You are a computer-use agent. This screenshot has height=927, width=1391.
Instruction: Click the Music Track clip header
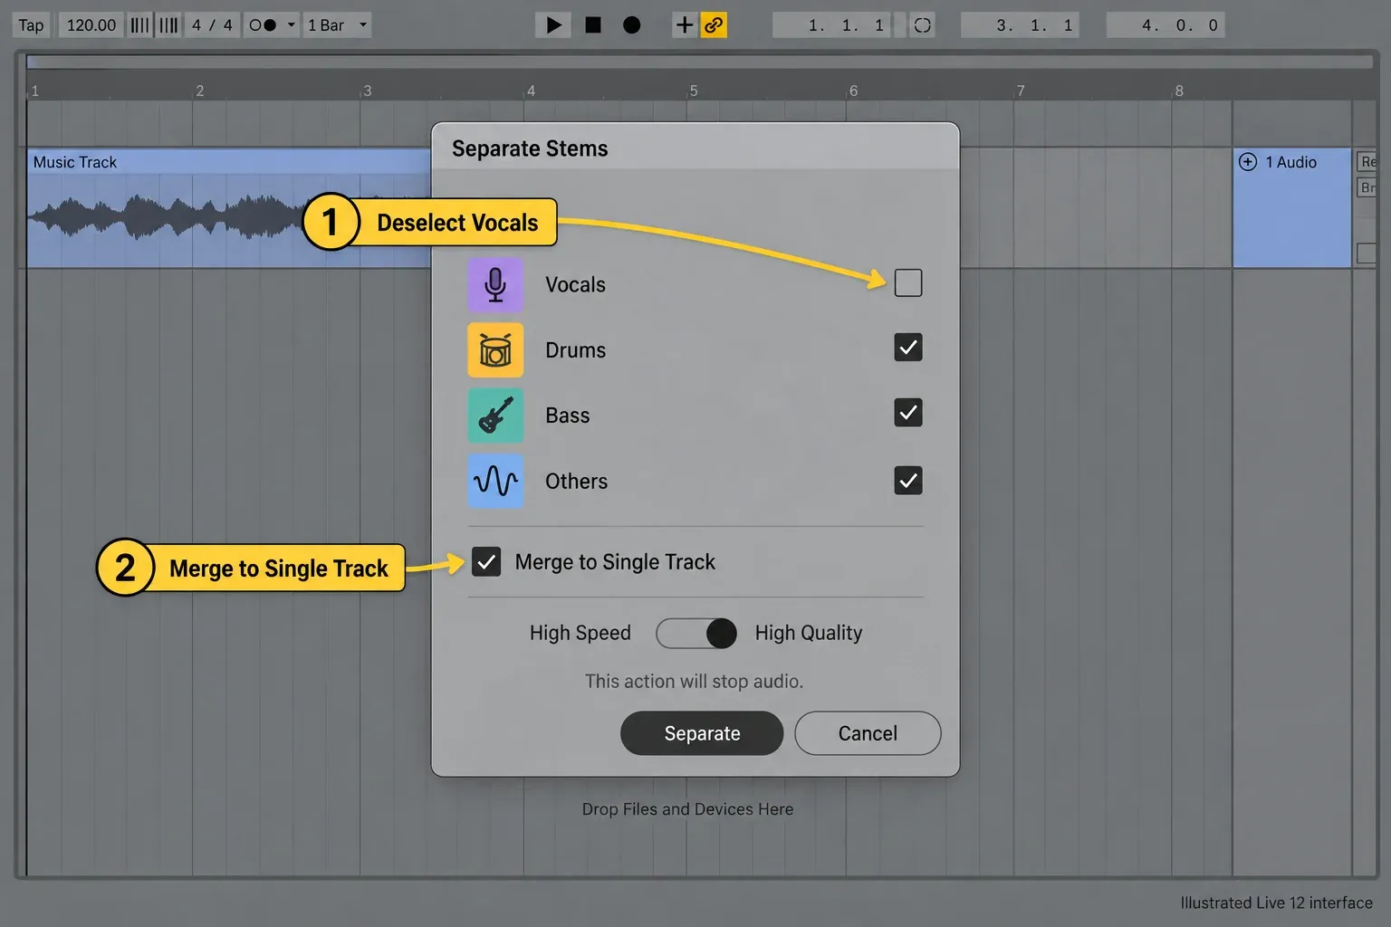(228, 162)
